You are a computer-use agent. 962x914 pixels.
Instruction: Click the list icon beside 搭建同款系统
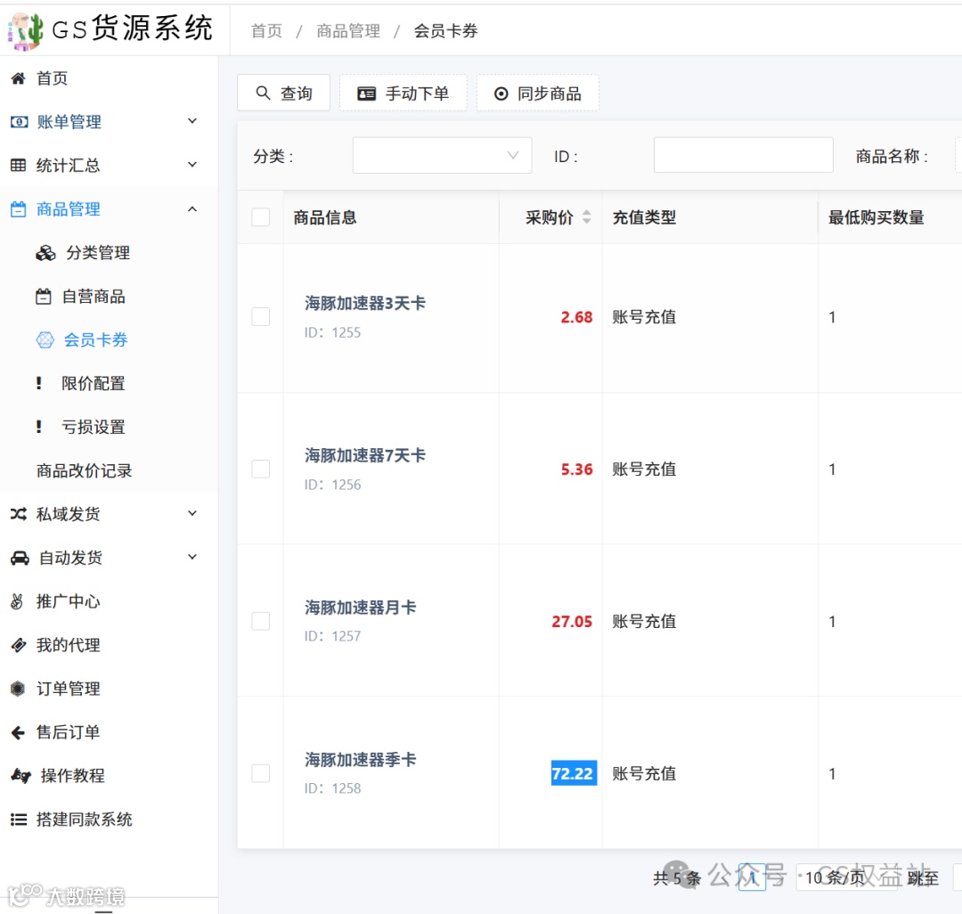(x=19, y=820)
